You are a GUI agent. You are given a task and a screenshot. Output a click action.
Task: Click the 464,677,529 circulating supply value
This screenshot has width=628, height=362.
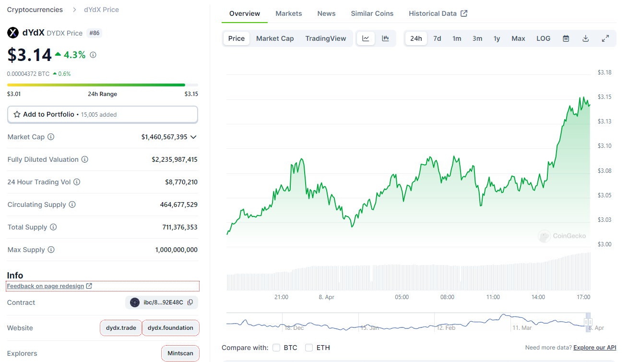(x=178, y=205)
